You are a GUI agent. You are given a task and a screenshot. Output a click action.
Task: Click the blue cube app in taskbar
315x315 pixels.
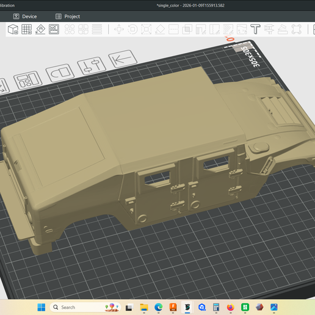click(x=202, y=307)
